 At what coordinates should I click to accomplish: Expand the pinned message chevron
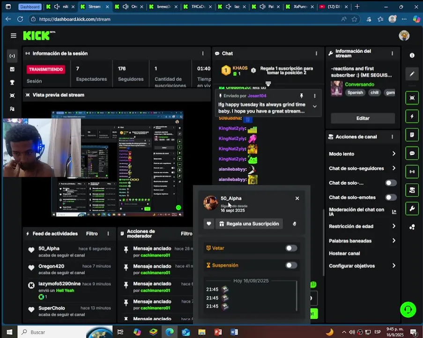pos(314,107)
